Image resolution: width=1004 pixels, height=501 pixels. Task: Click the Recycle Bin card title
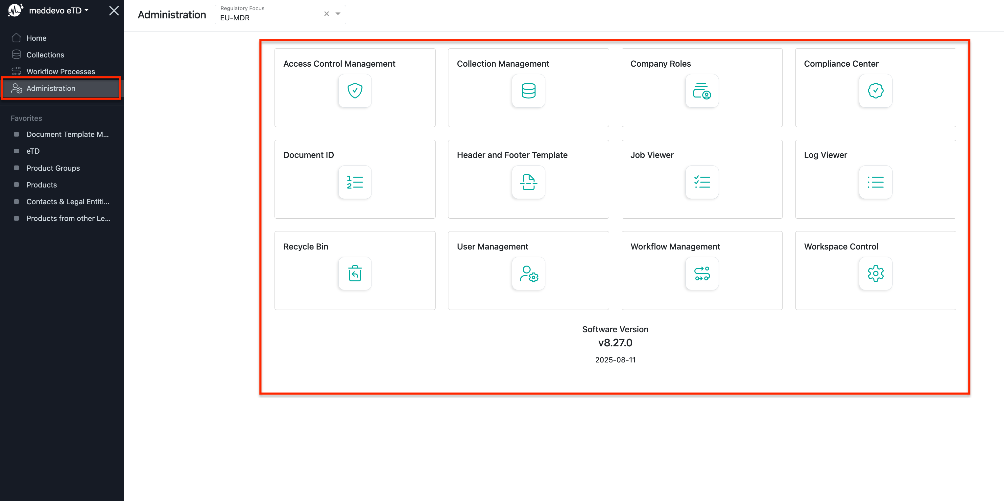click(305, 247)
